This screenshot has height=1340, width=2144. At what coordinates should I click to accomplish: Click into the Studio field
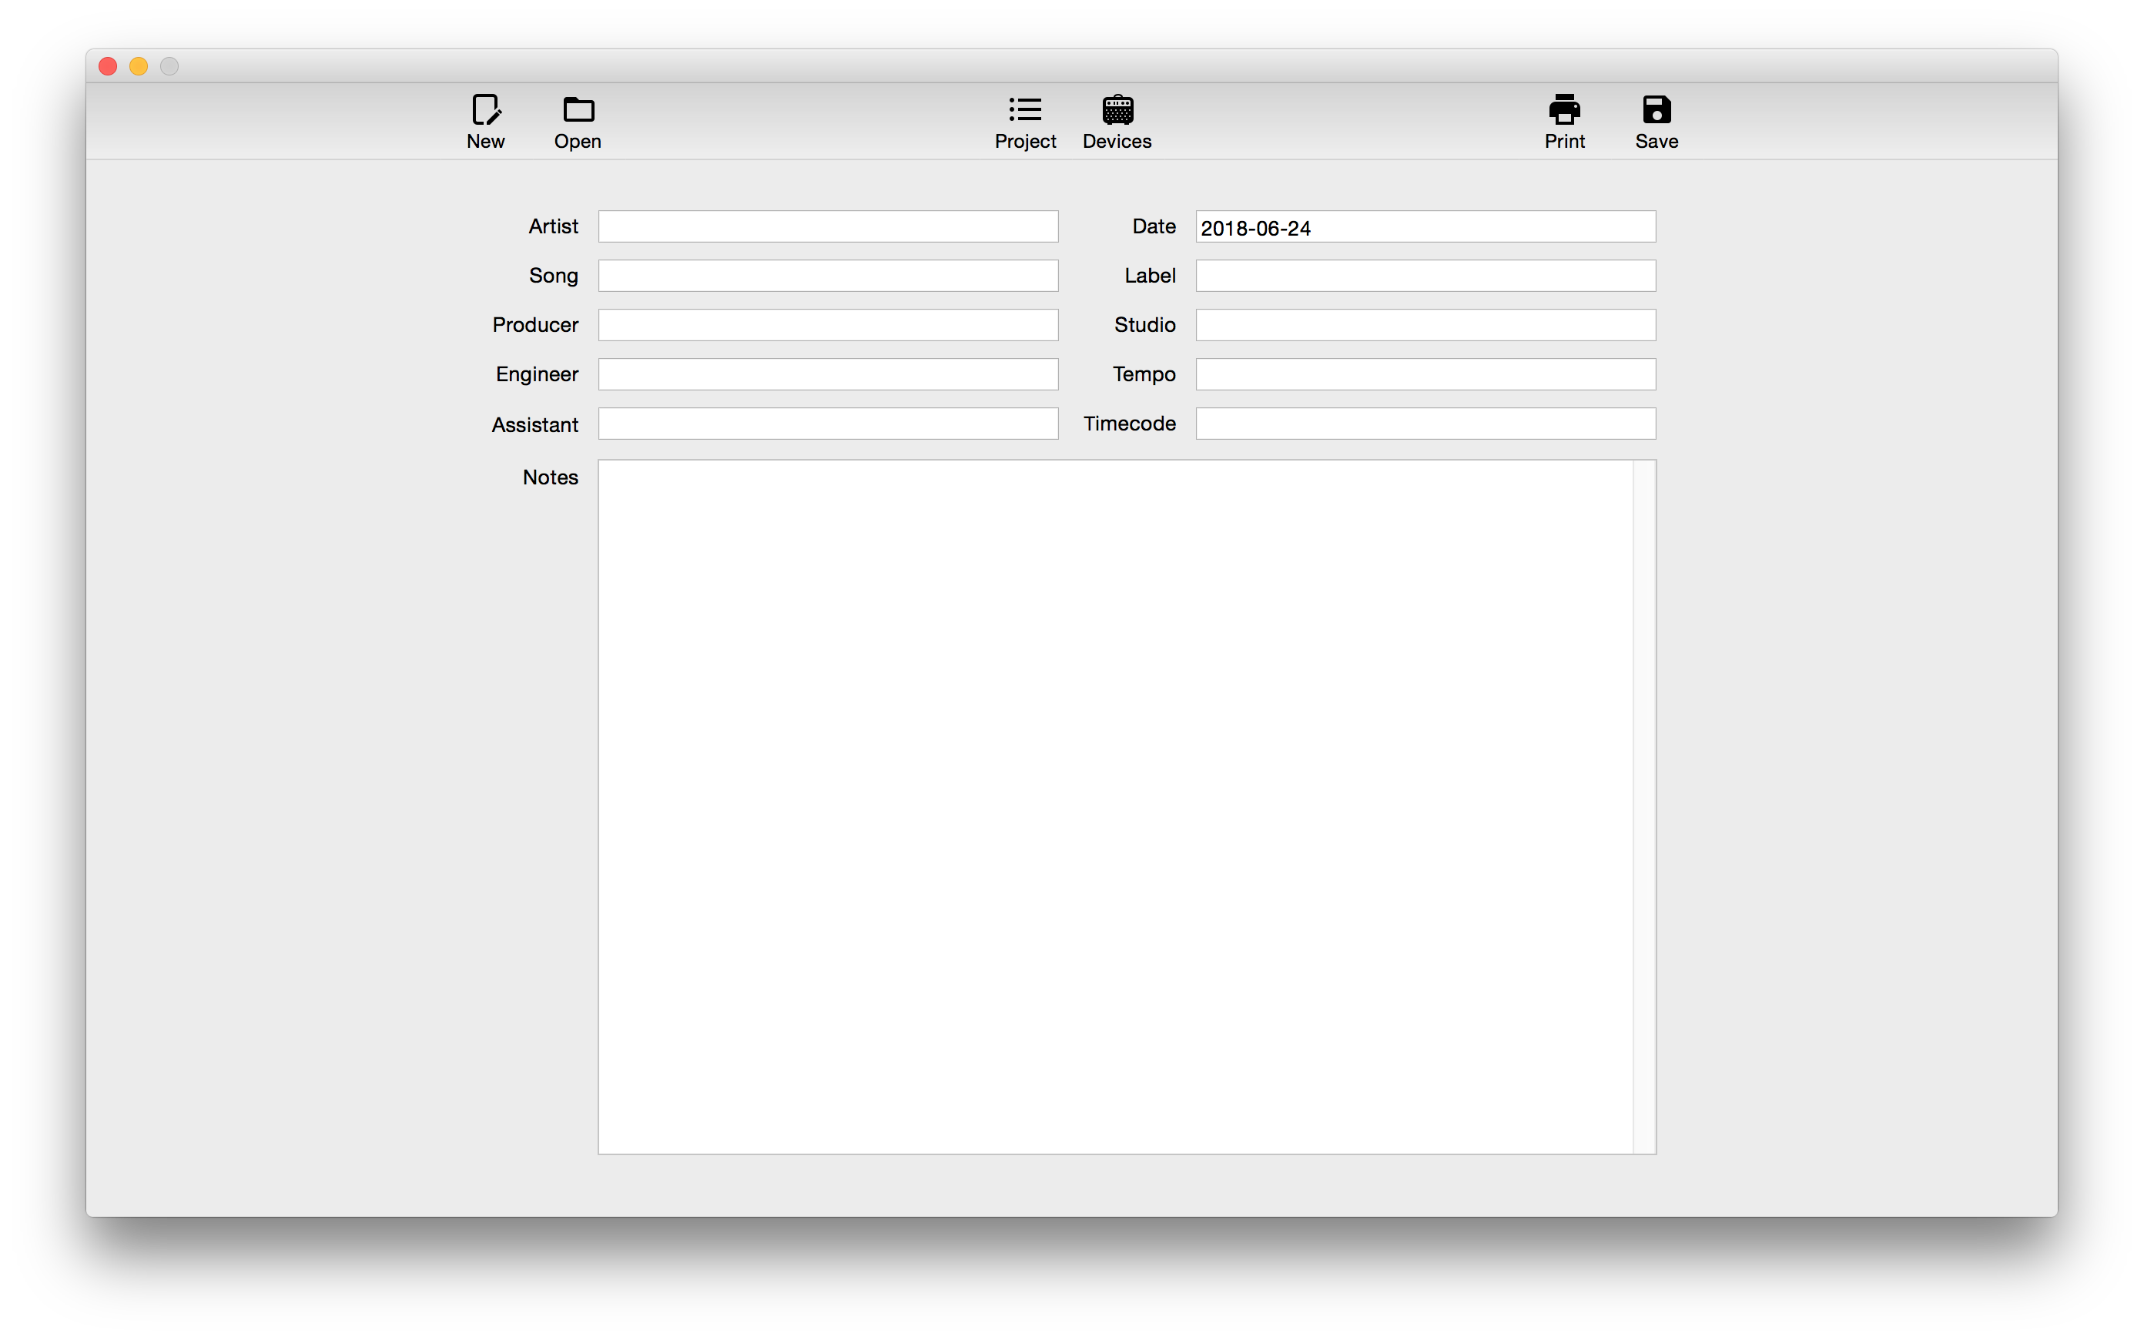[1425, 325]
